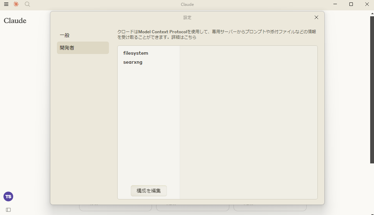Open the hamburger menu in title bar

pyautogui.click(x=6, y=4)
